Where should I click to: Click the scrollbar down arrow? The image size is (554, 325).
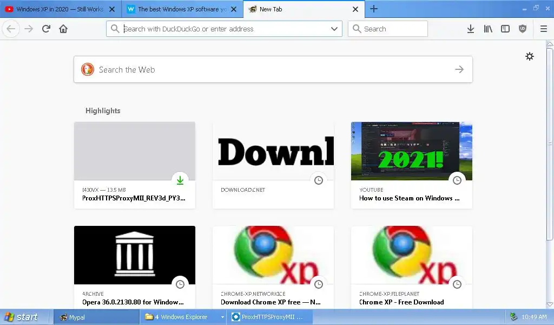[550, 304]
